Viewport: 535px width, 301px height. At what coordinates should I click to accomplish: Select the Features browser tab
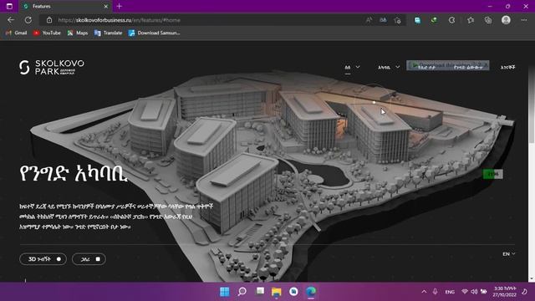click(65, 6)
